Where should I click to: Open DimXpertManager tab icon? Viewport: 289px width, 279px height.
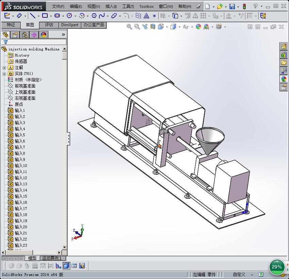(34, 35)
